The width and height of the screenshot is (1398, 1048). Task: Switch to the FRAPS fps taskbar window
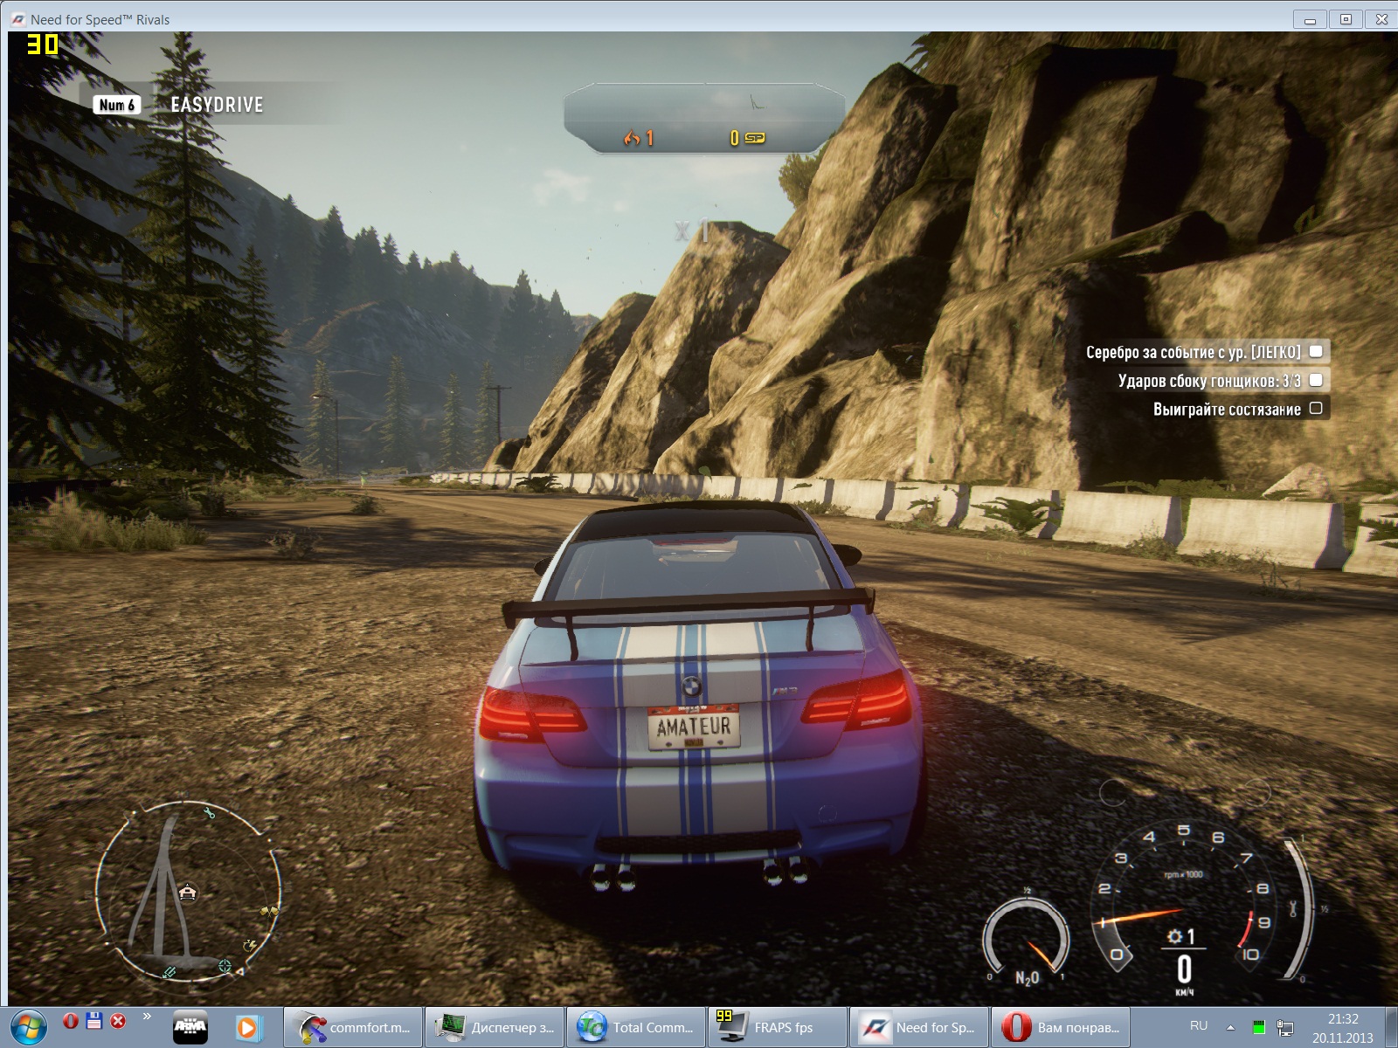(778, 1027)
